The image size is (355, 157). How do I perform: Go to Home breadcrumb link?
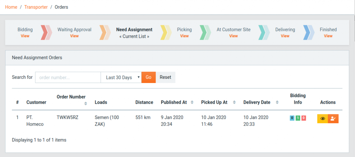[11, 7]
